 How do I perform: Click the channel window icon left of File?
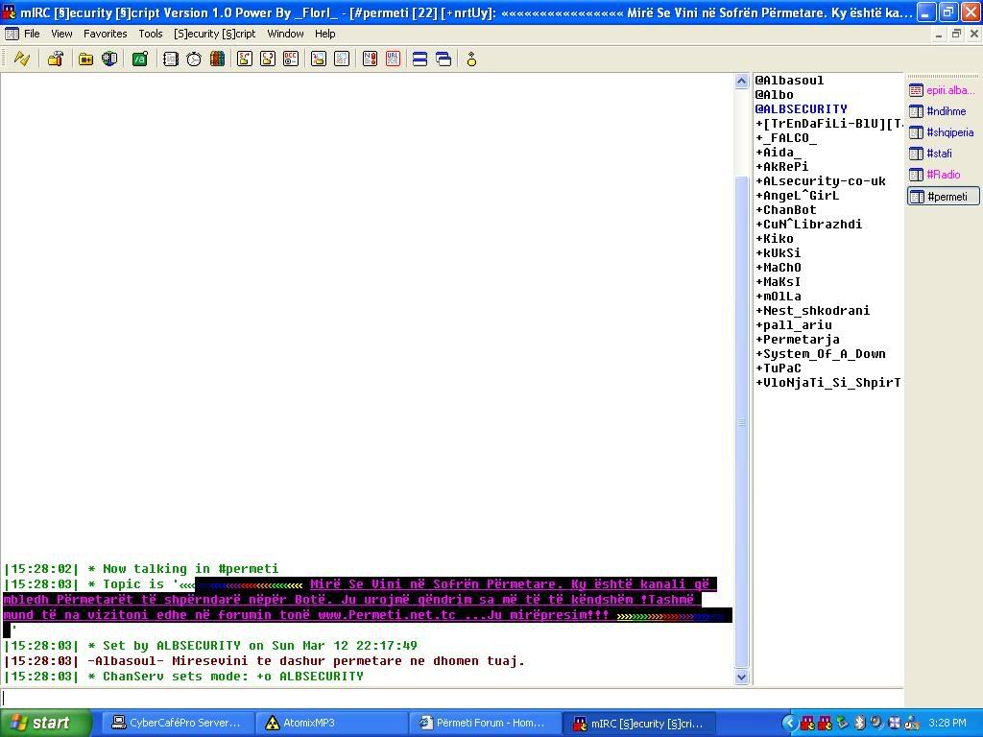click(x=12, y=34)
